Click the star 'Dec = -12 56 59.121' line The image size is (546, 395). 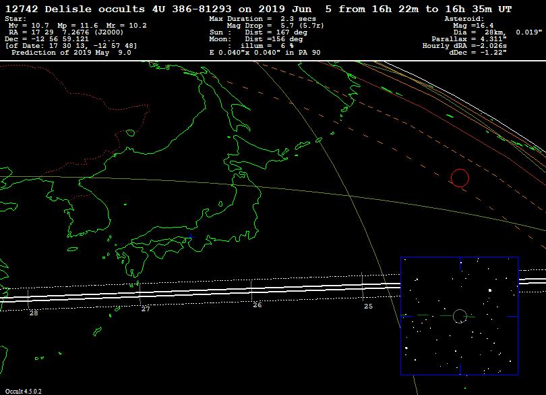pyautogui.click(x=47, y=39)
